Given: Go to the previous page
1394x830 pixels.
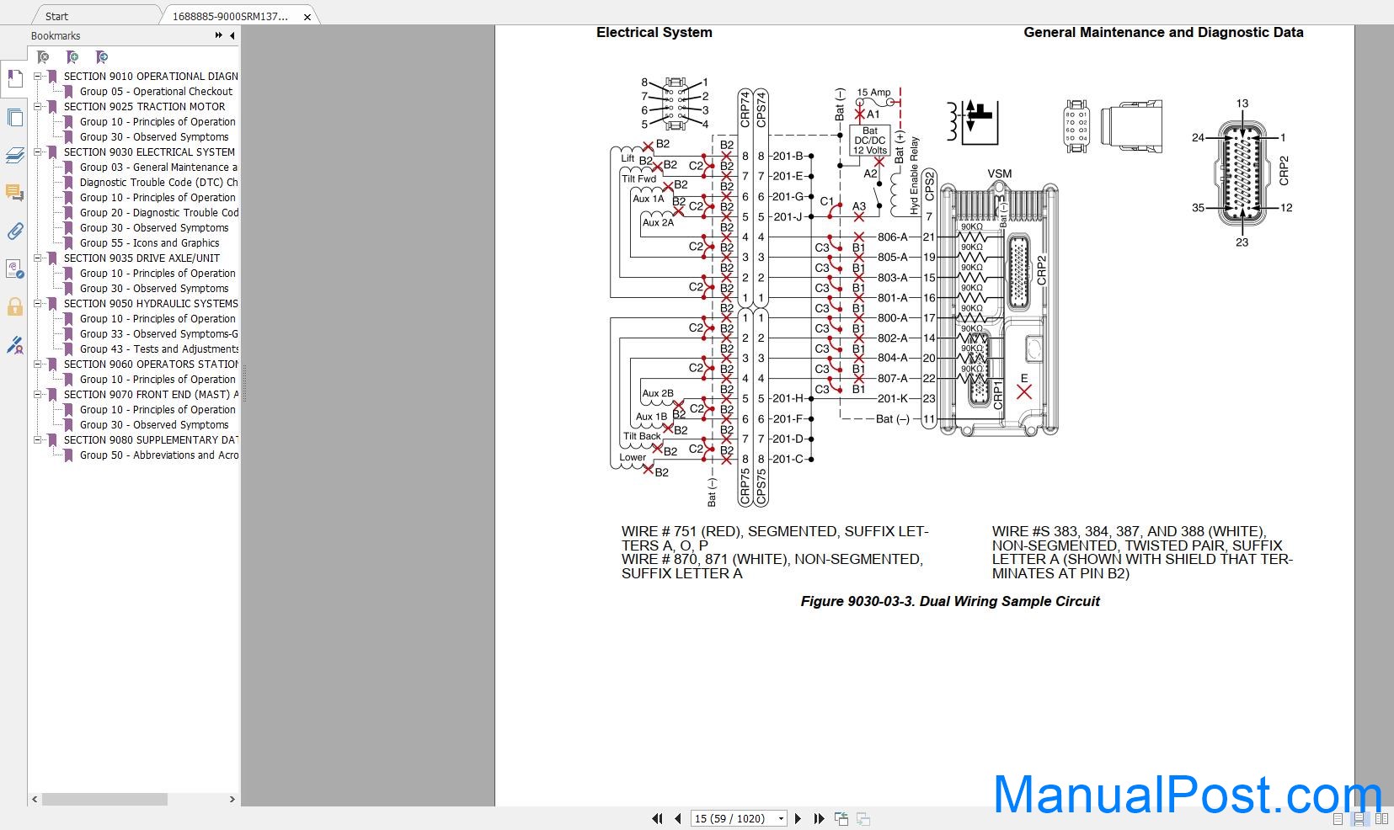Looking at the screenshot, I should tap(677, 818).
